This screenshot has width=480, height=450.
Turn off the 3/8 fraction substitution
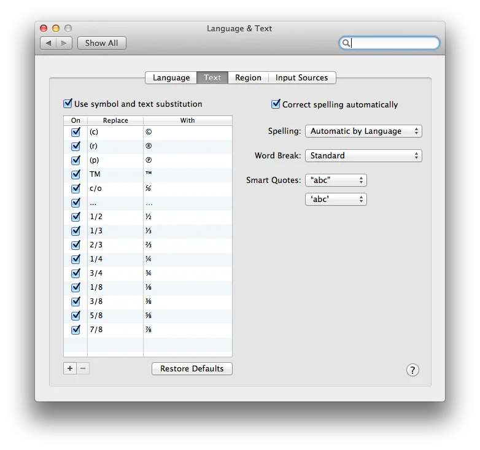pos(75,301)
